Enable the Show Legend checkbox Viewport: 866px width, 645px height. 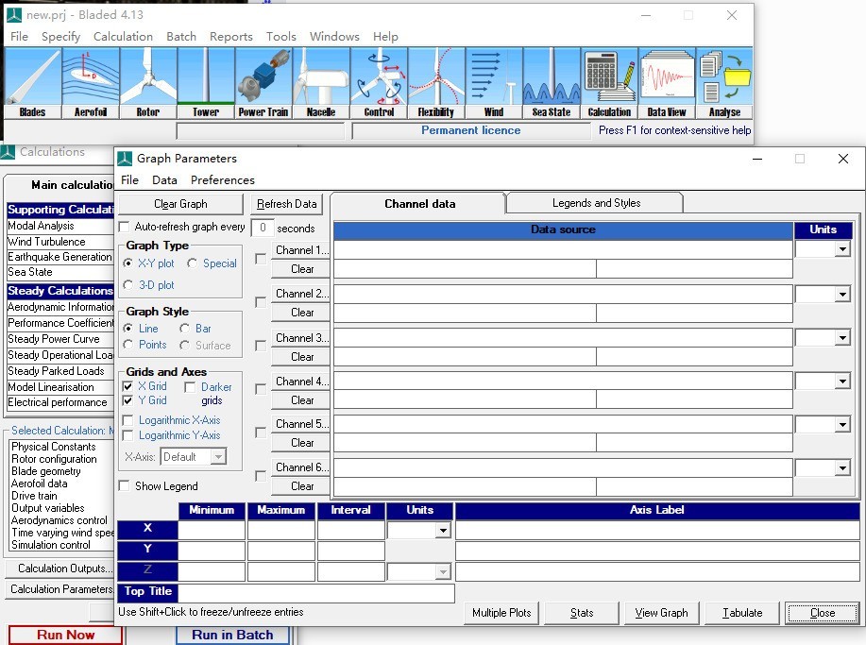tap(125, 486)
